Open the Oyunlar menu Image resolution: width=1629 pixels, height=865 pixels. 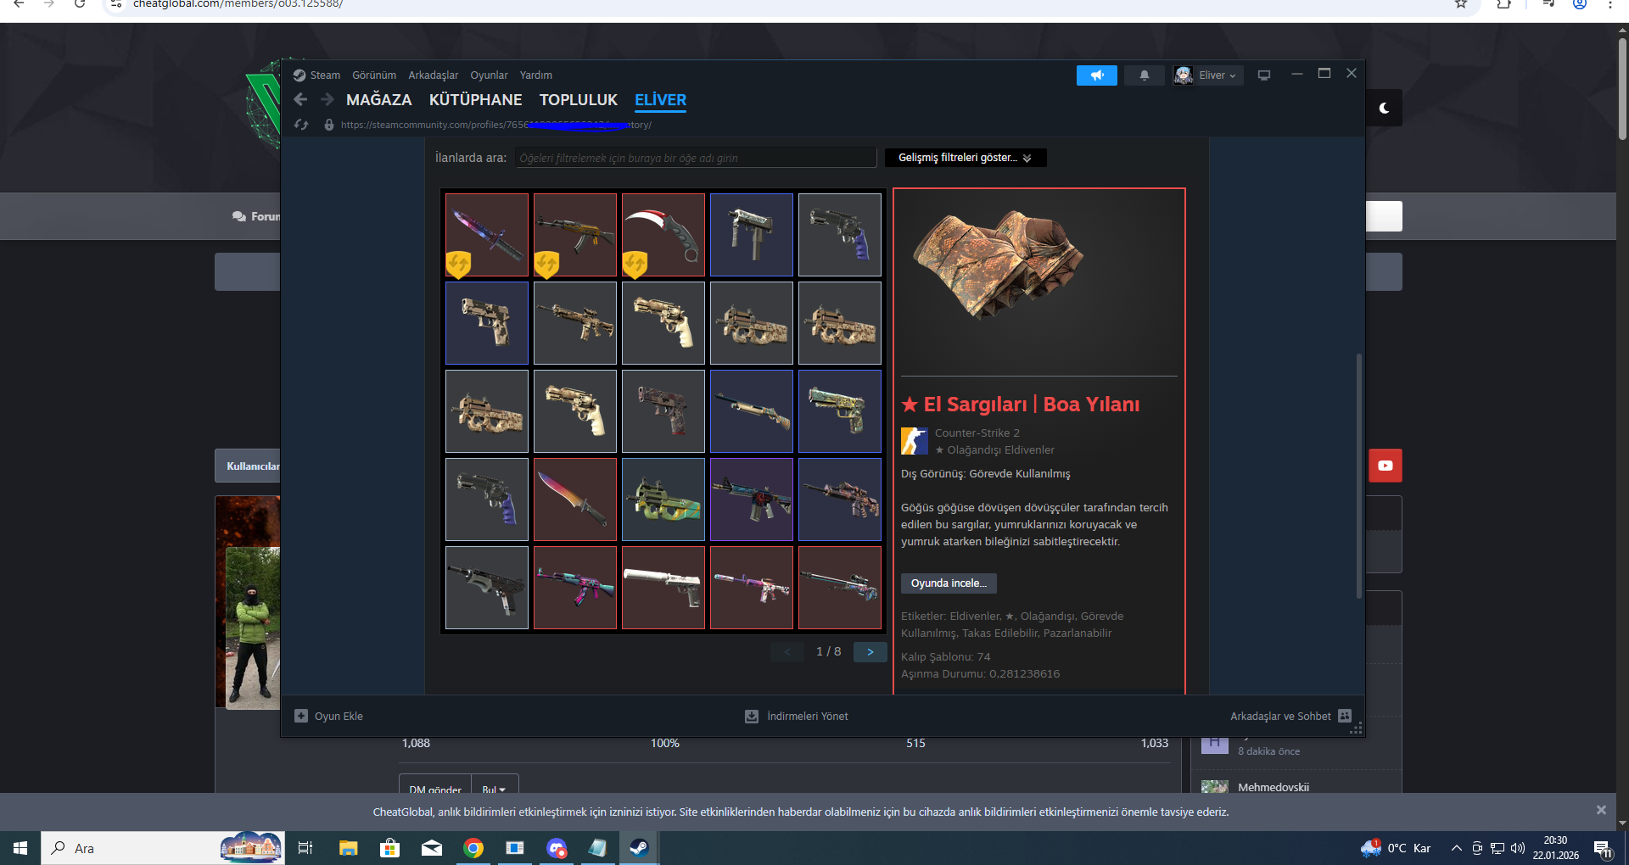pyautogui.click(x=490, y=75)
